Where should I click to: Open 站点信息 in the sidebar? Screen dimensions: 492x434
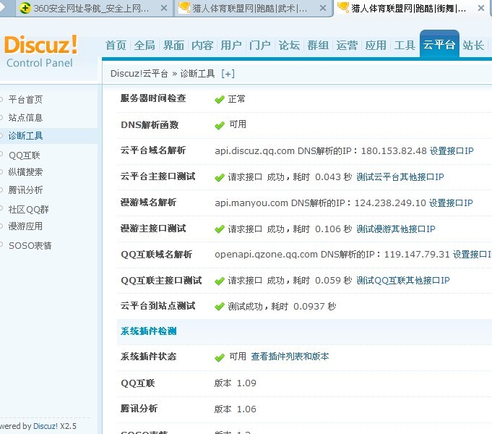25,117
